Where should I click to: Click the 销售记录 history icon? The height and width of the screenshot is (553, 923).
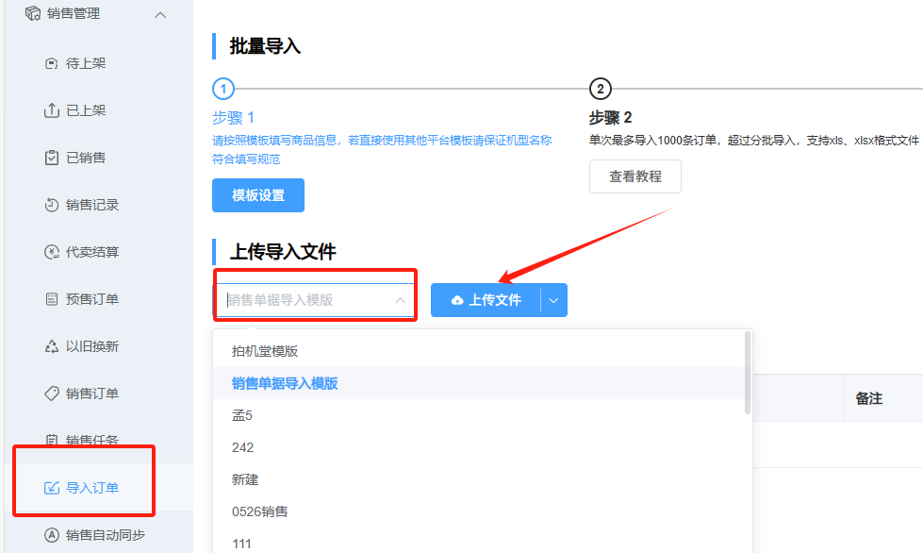coord(52,205)
